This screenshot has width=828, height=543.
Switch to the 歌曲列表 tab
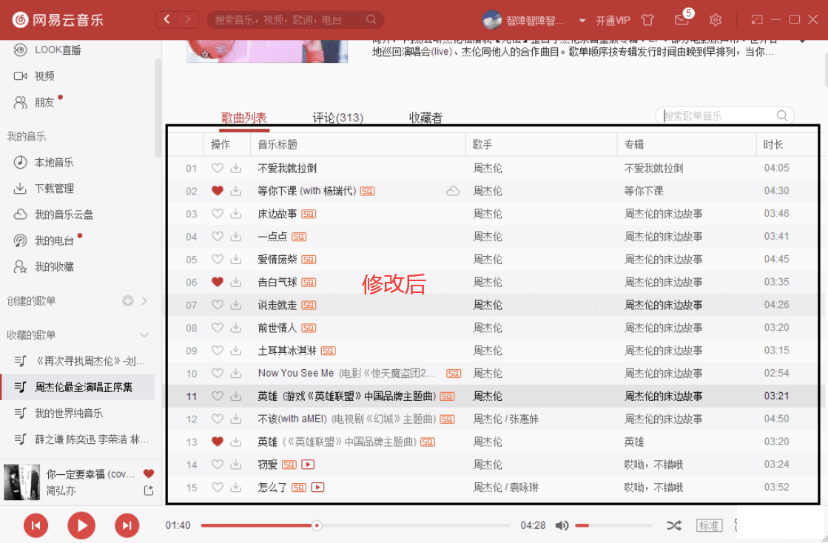point(244,118)
